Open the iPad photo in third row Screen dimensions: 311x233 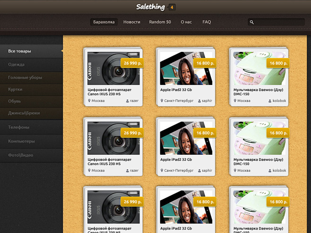[x=186, y=207]
